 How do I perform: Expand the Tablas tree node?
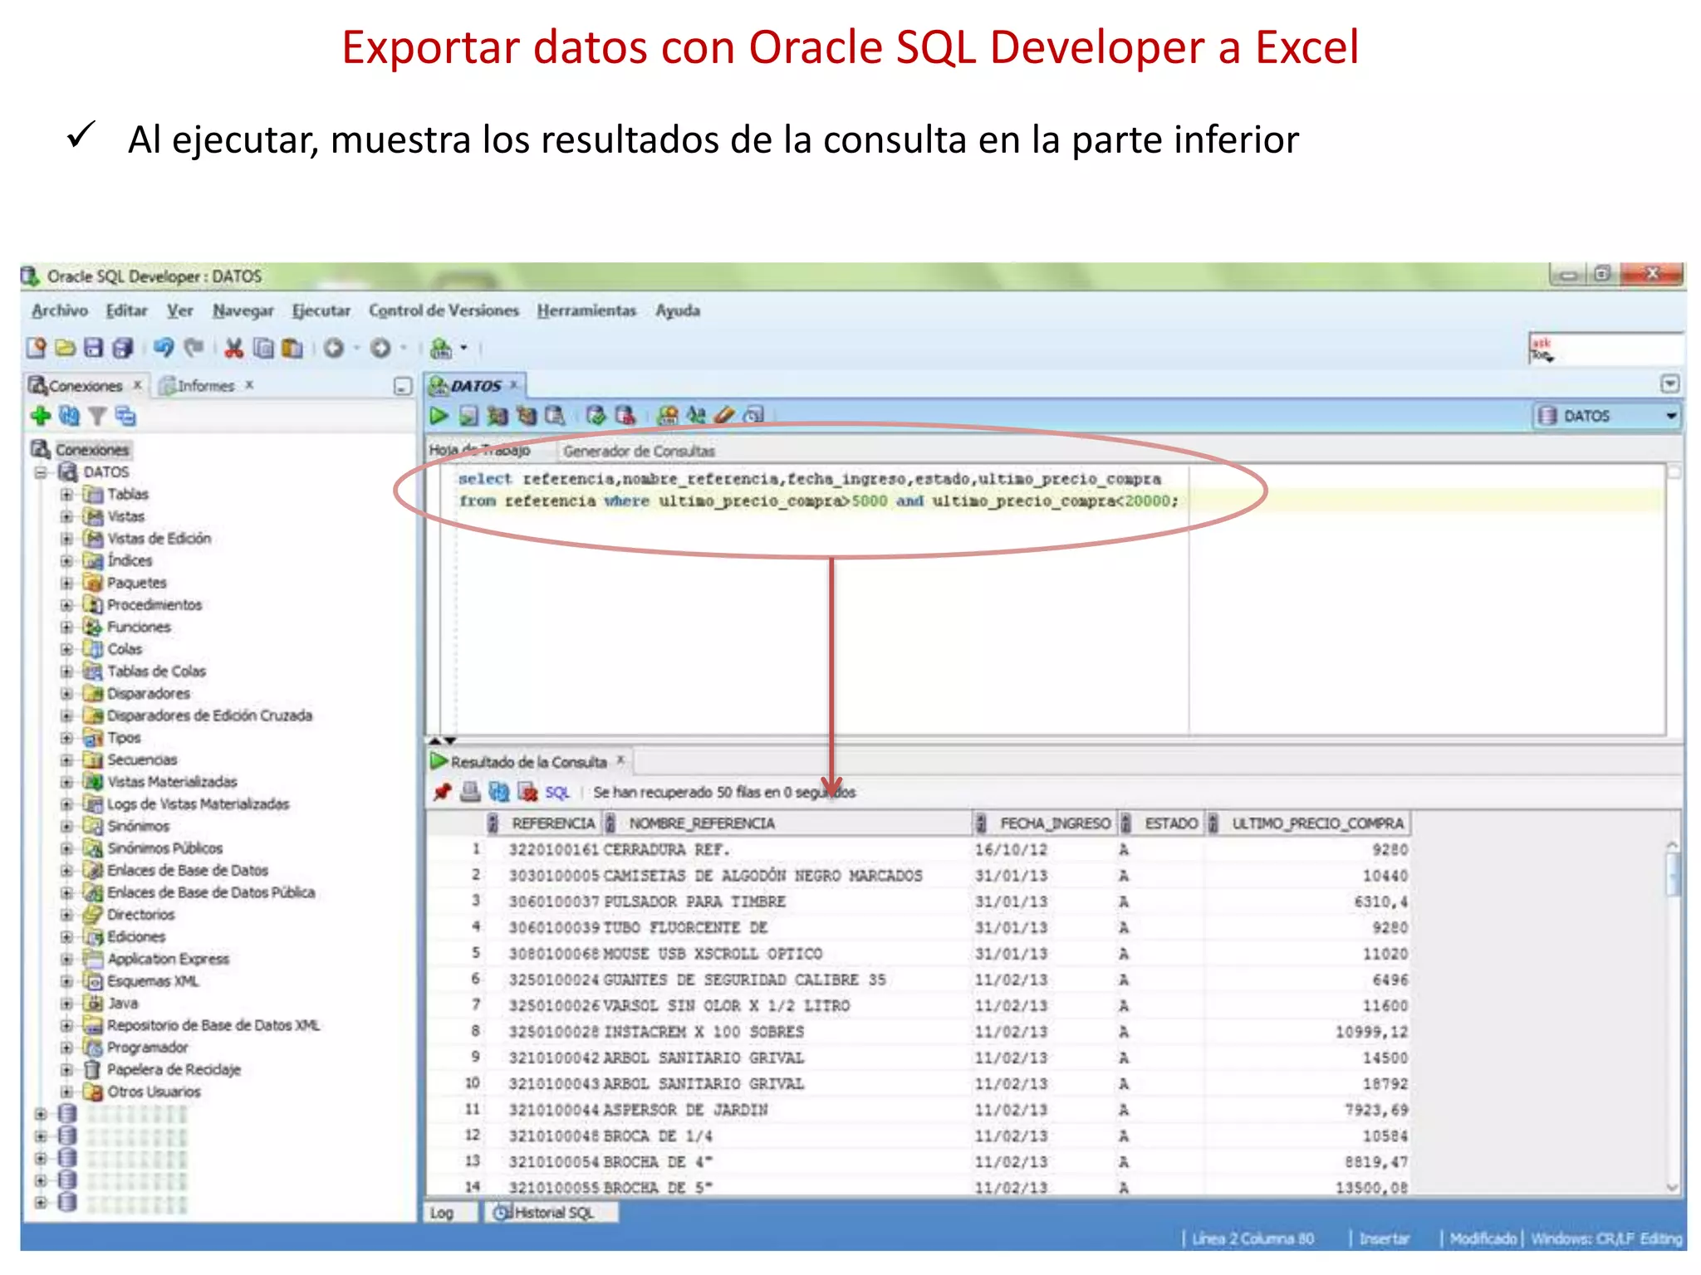coord(66,495)
